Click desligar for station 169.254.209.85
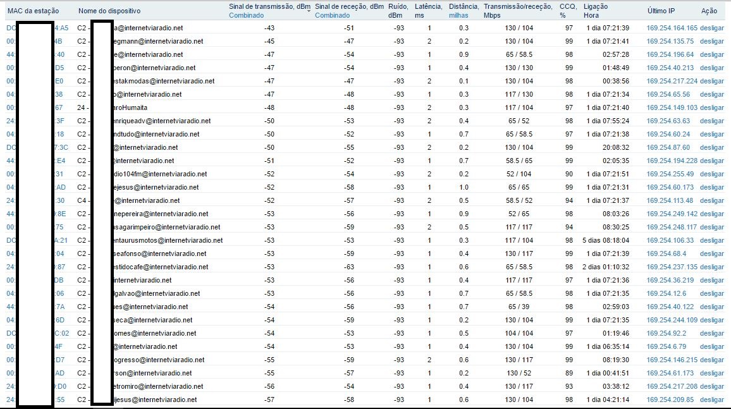 click(x=712, y=400)
